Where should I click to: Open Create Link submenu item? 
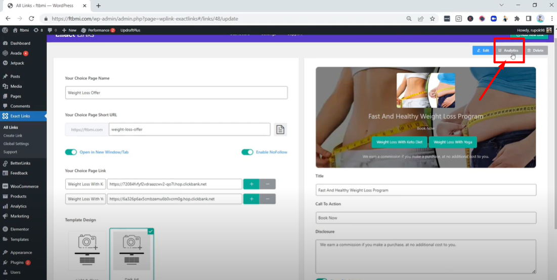13,135
